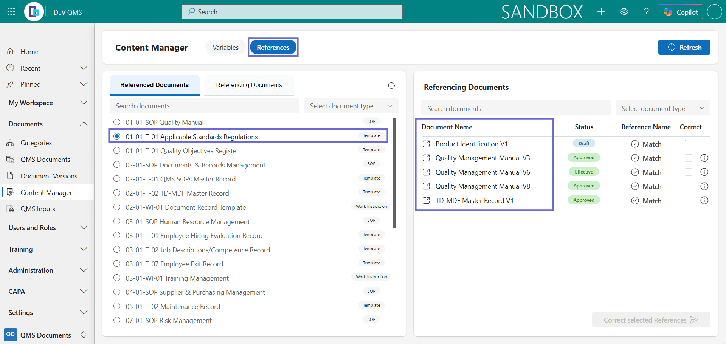726x344 pixels.
Task: Open the user profile avatar circle
Action: [x=715, y=12]
